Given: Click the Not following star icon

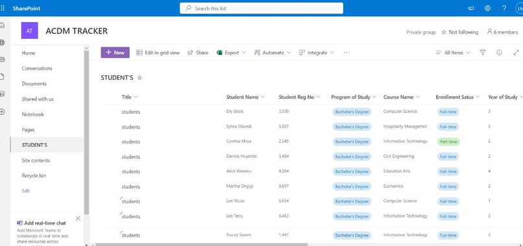Looking at the screenshot, I should coord(444,32).
